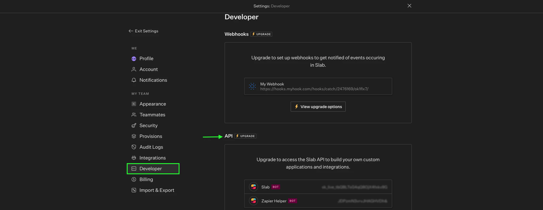This screenshot has width=543, height=210.
Task: Click the My Webhook title
Action: 272,84
